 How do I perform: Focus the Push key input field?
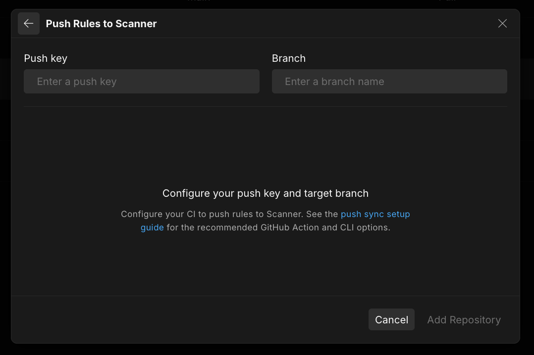[x=142, y=81]
